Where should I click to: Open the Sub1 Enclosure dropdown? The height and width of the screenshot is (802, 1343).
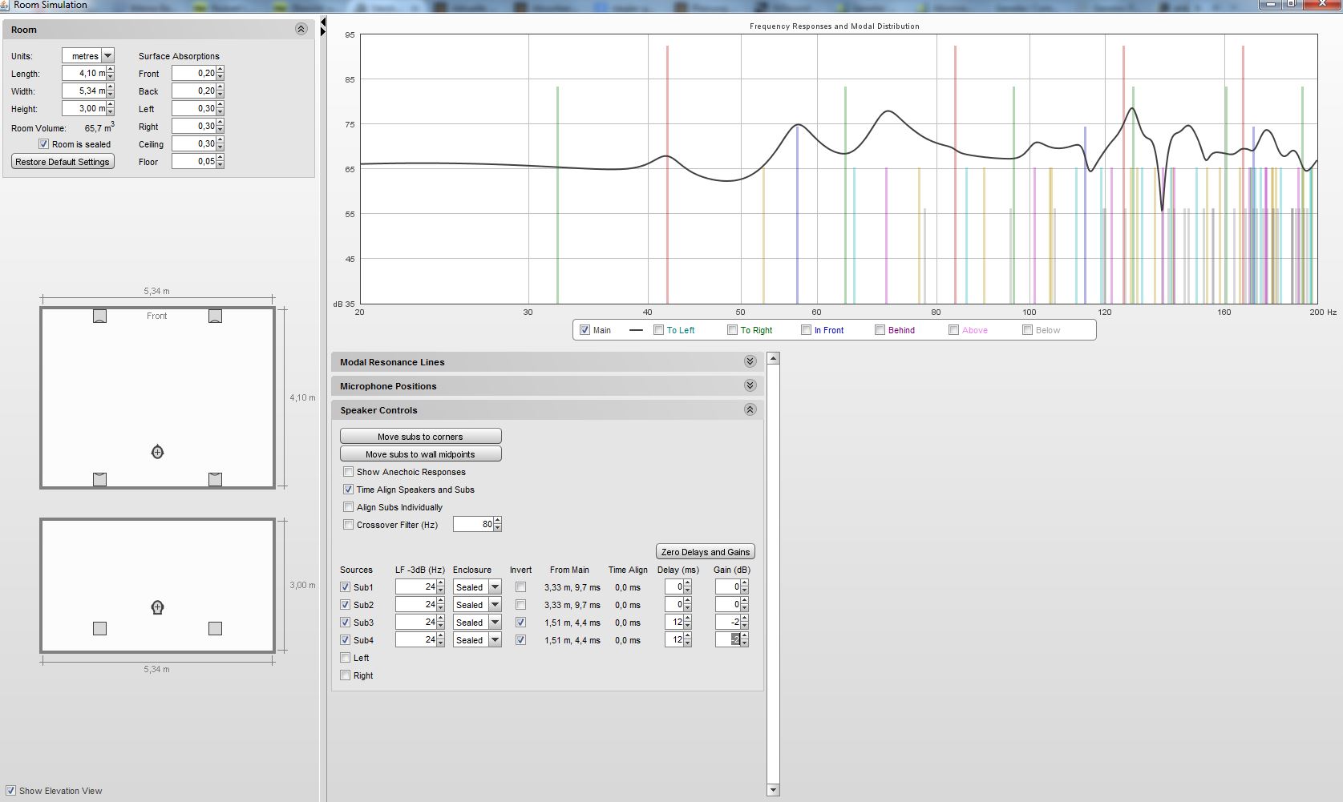click(x=495, y=587)
